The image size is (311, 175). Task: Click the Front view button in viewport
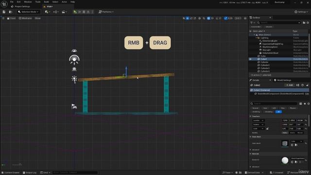pos(11,18)
